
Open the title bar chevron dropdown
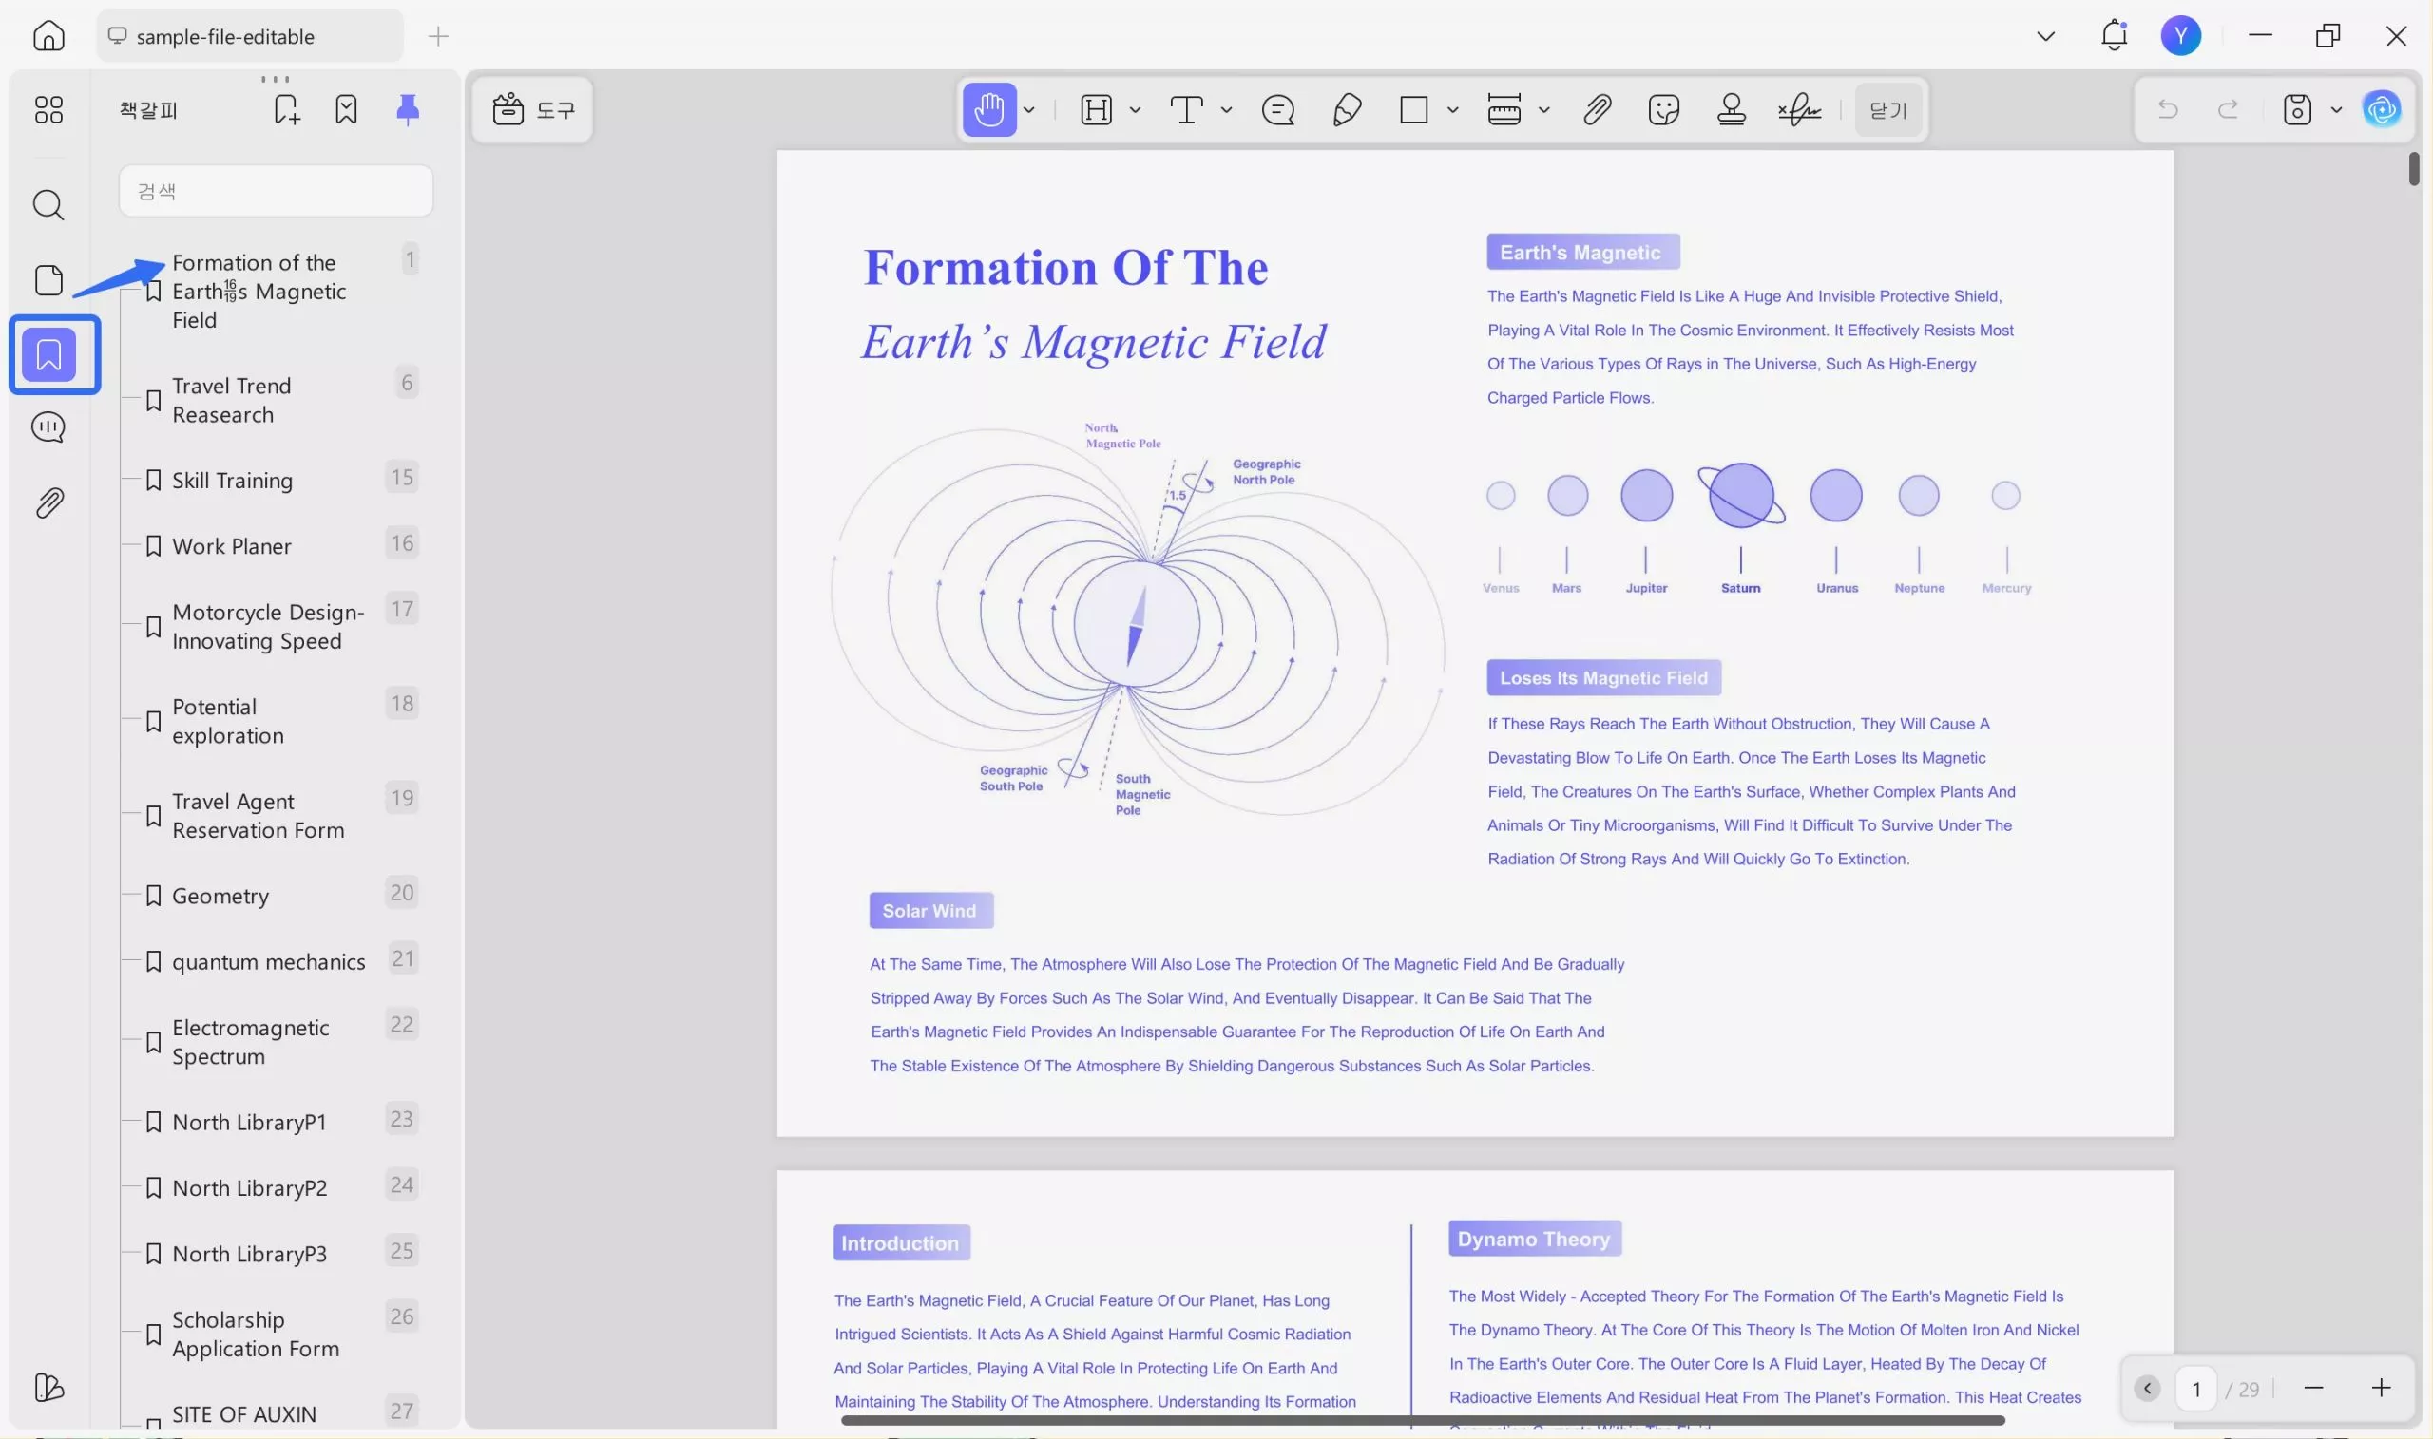coord(2046,36)
